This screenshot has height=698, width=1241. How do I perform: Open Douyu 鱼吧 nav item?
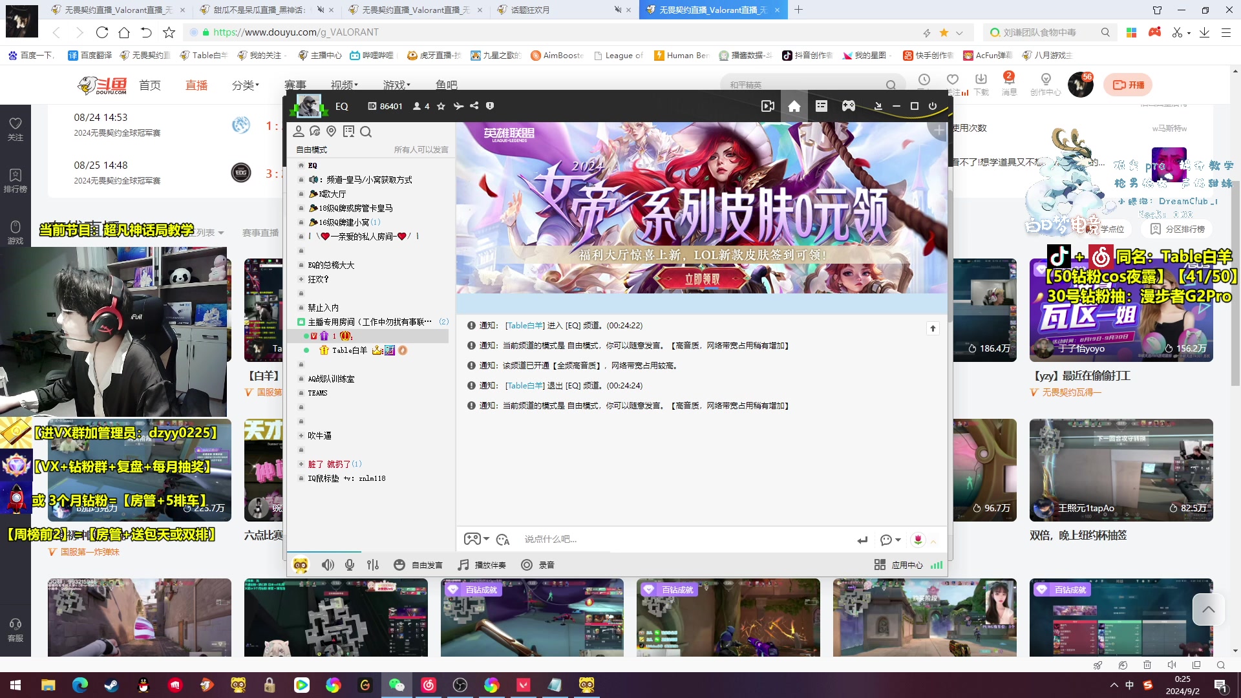point(447,85)
